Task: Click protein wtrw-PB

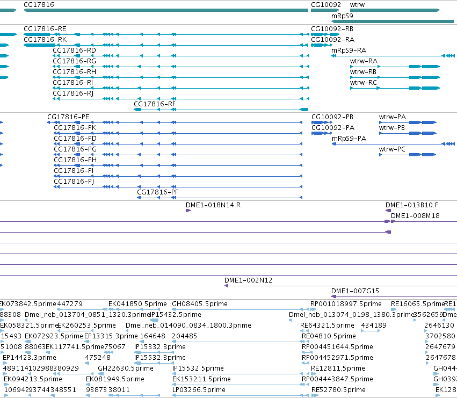Action: pyautogui.click(x=391, y=128)
